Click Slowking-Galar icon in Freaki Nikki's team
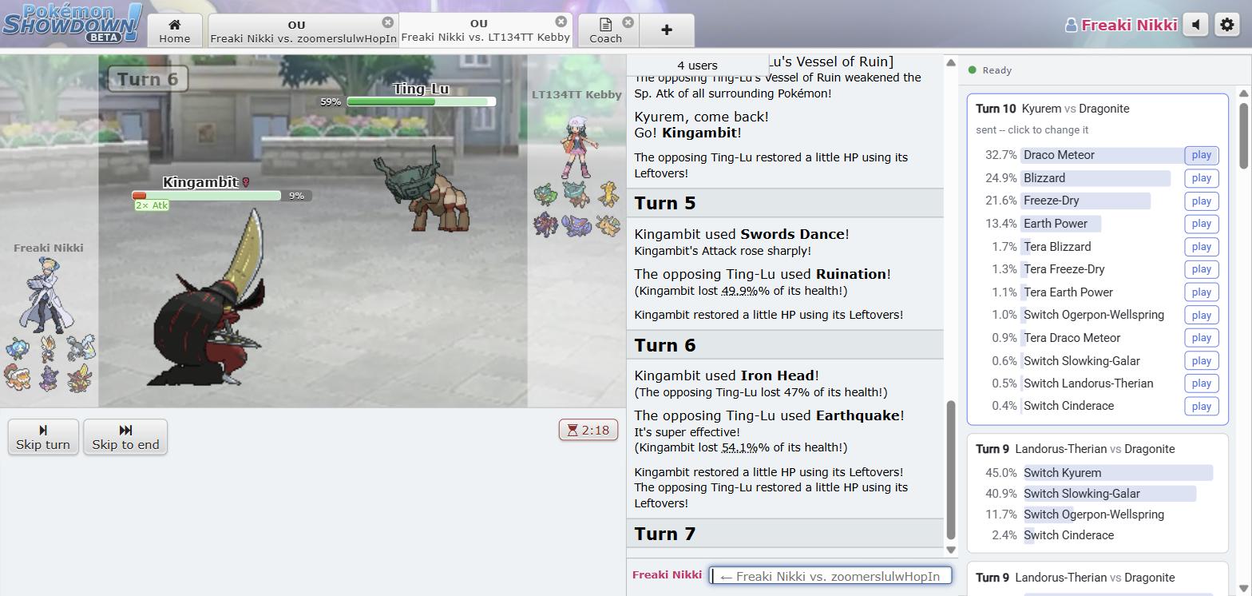Image resolution: width=1252 pixels, height=596 pixels. [50, 377]
